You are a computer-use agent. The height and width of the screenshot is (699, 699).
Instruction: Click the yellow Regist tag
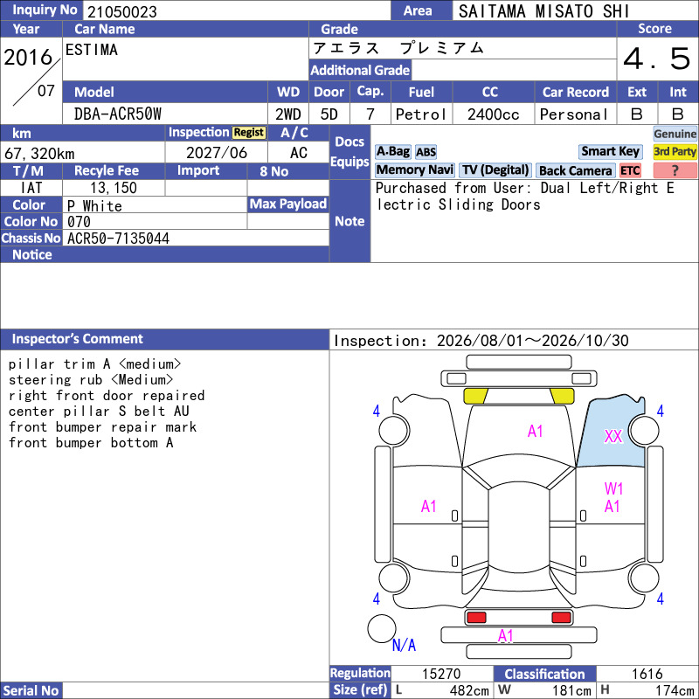click(249, 133)
